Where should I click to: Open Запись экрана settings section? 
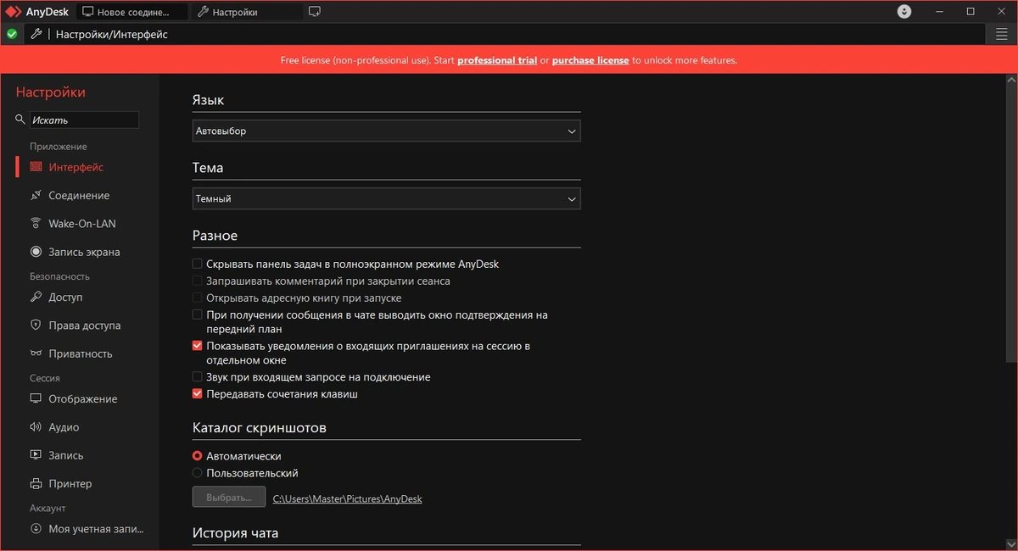point(84,252)
